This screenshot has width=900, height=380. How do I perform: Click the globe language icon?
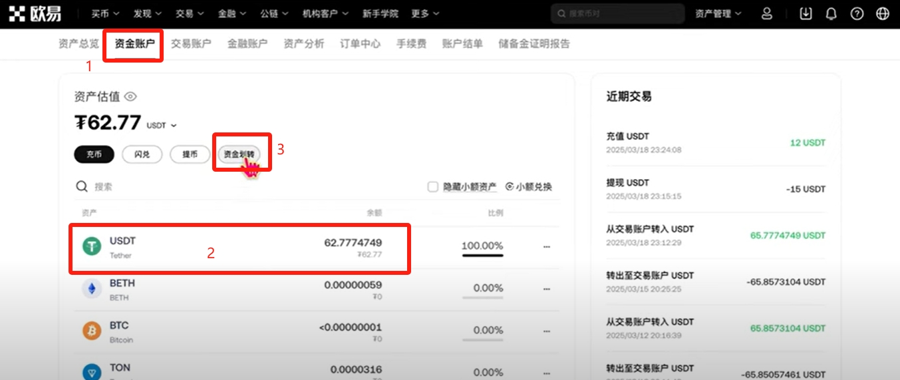(x=883, y=13)
